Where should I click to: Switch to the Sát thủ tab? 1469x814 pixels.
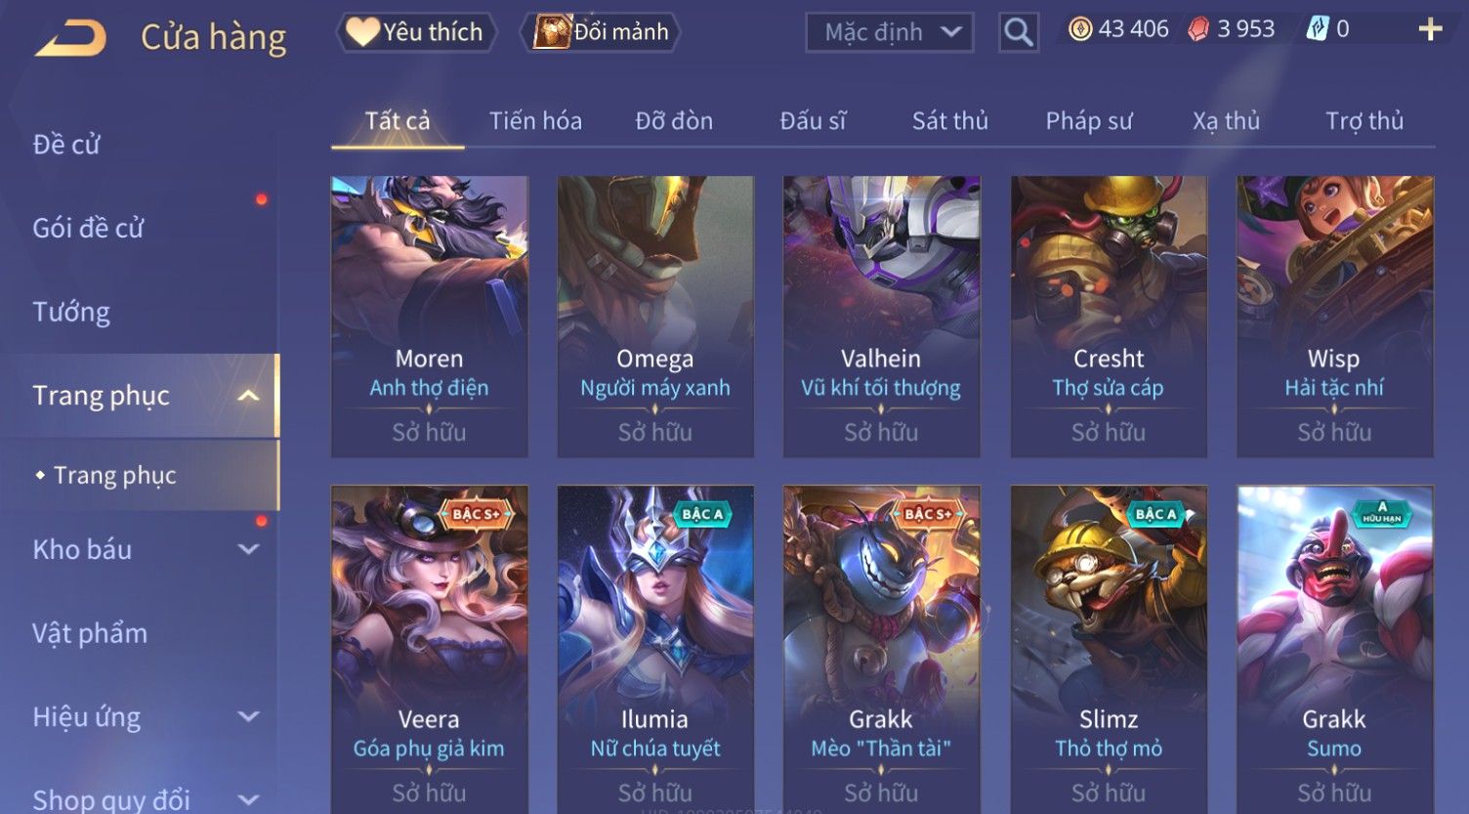click(949, 121)
